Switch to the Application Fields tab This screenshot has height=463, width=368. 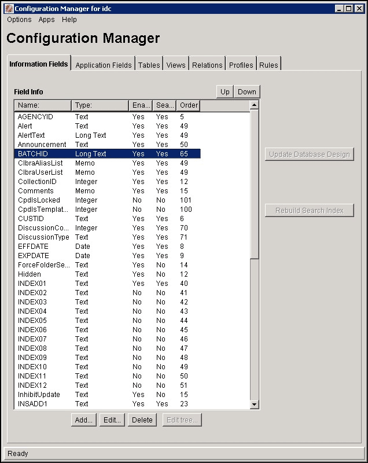(x=104, y=65)
